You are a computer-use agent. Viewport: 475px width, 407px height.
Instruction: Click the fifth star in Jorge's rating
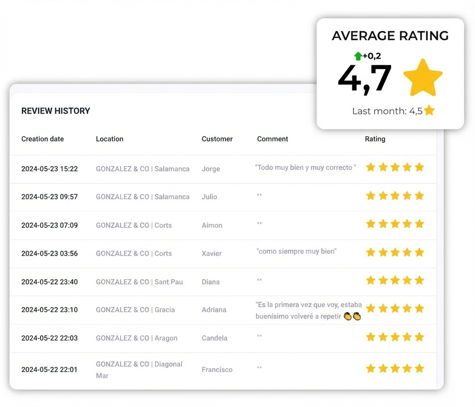tap(419, 167)
